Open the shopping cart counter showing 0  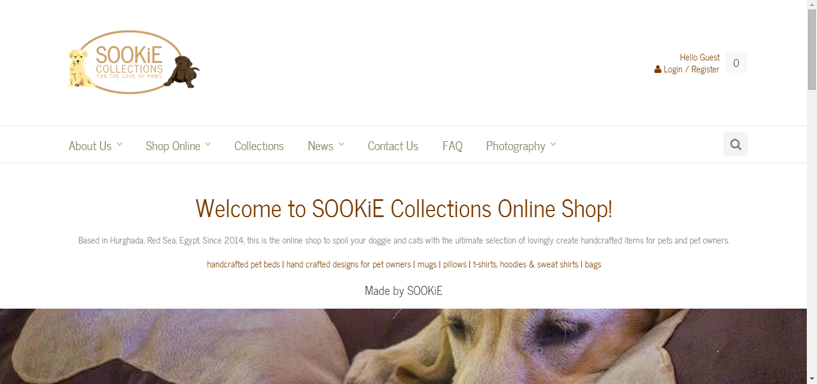click(736, 63)
